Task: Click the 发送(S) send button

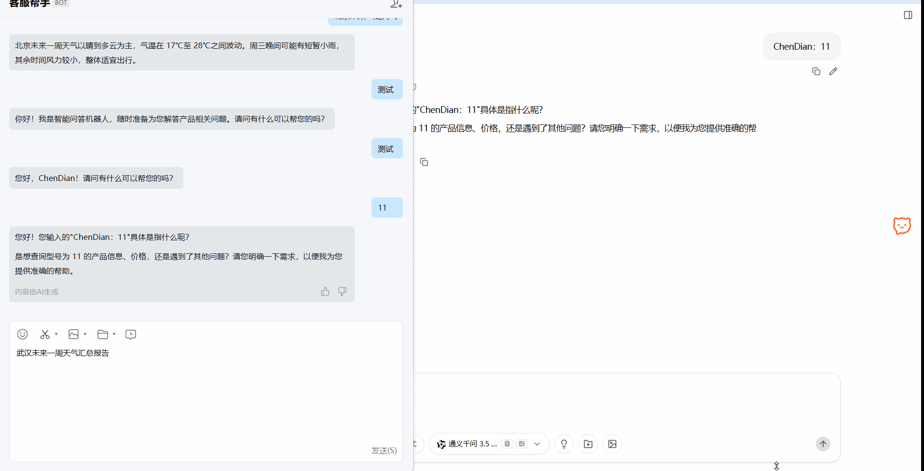Action: pyautogui.click(x=384, y=450)
